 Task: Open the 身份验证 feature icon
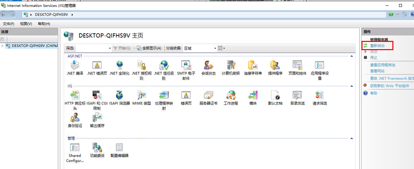(x=75, y=118)
